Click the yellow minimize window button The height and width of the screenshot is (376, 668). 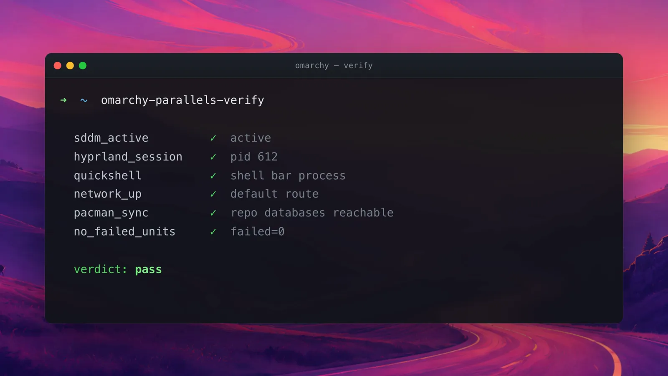pos(70,66)
